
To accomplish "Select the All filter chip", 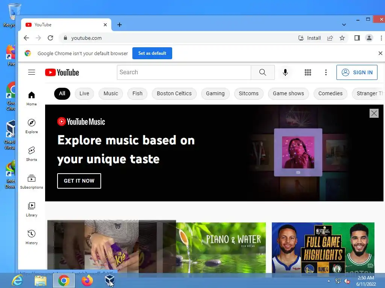I will 62,93.
